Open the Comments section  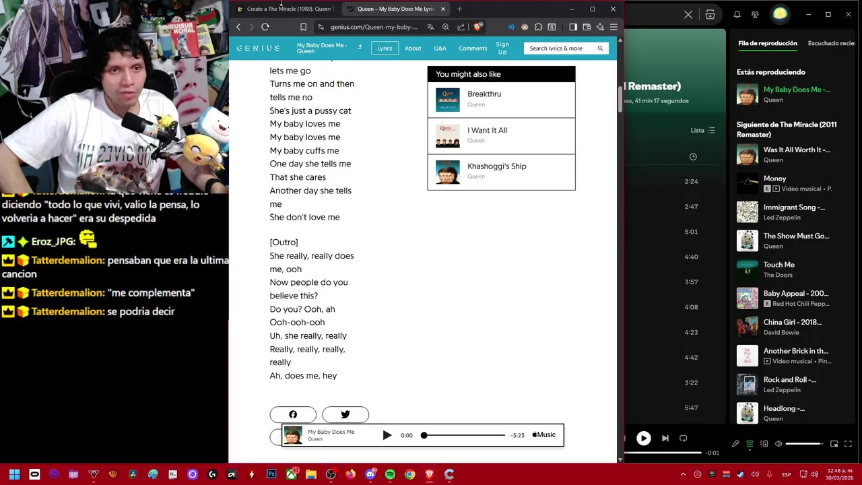pos(473,48)
